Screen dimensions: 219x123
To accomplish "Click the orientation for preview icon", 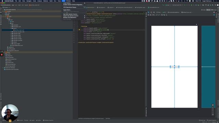I will pyautogui.click(x=151, y=12).
